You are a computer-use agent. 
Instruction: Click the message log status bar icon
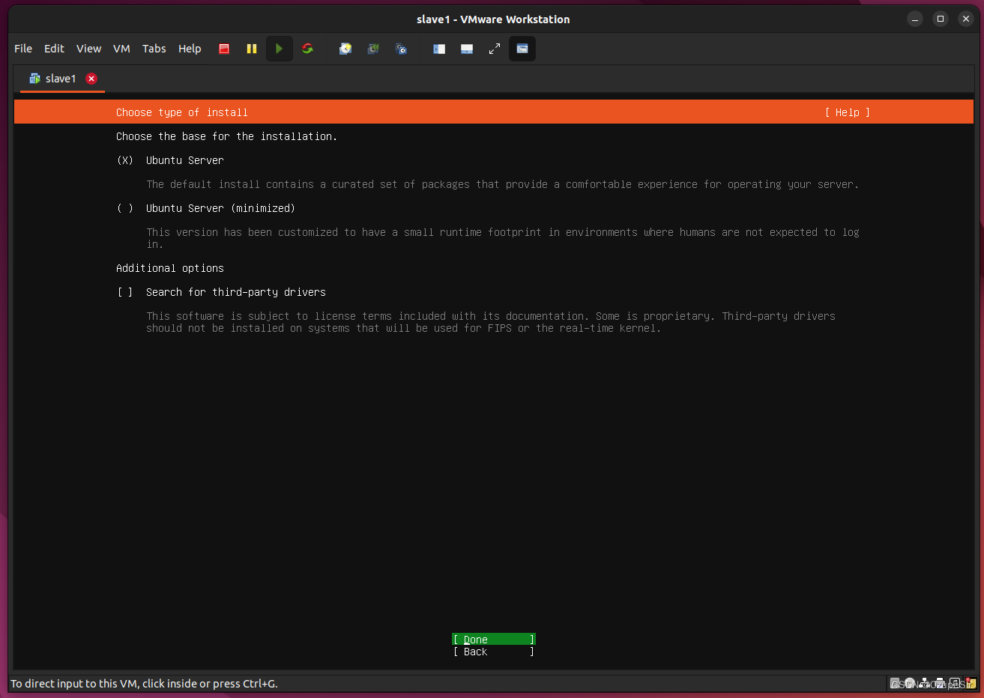971,683
